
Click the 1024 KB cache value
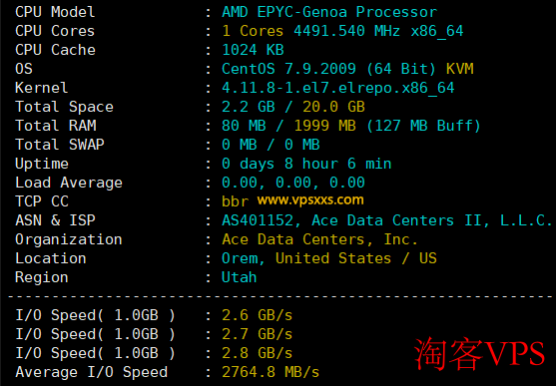click(x=253, y=50)
